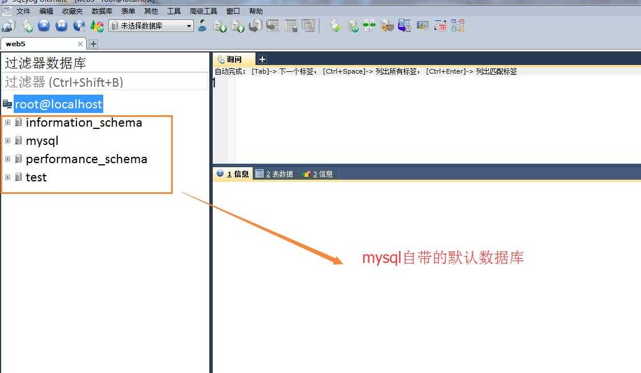This screenshot has width=641, height=373.
Task: Open the 编辑 menu
Action: (x=46, y=11)
